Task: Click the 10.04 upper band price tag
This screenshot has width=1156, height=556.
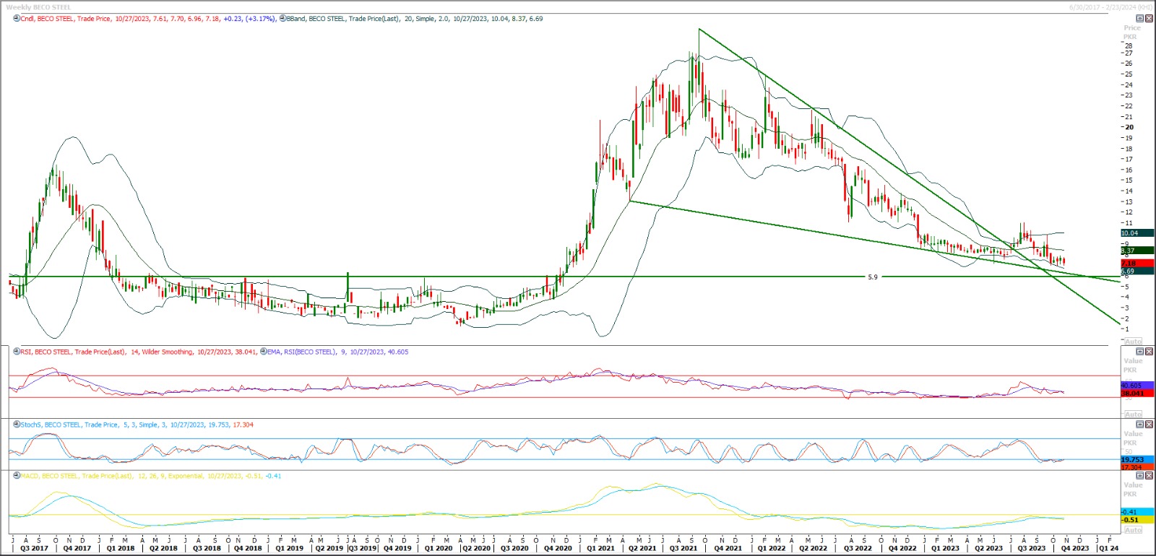Action: [1137, 233]
